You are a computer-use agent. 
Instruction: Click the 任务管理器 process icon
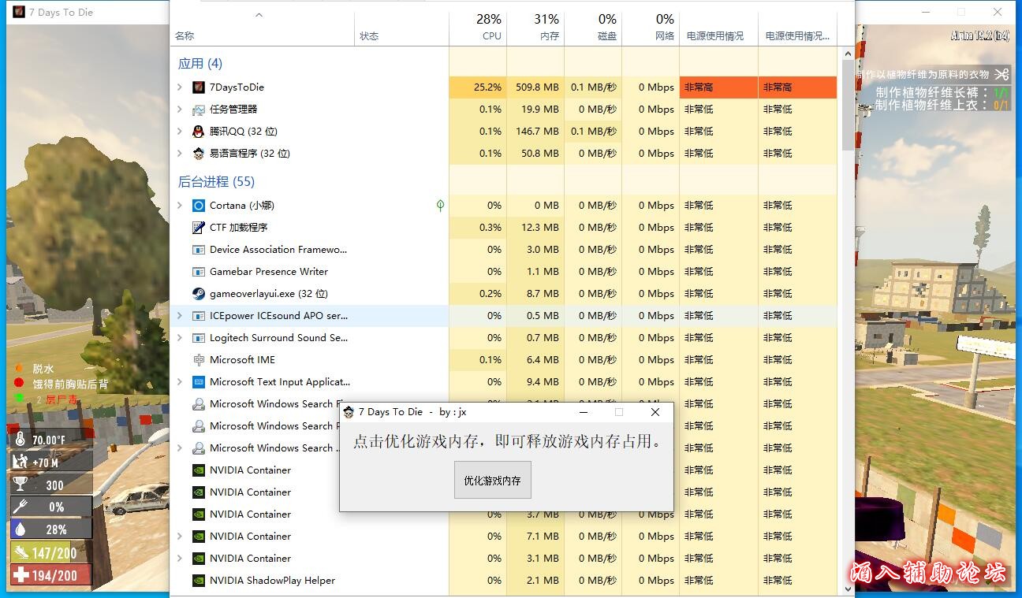click(199, 110)
